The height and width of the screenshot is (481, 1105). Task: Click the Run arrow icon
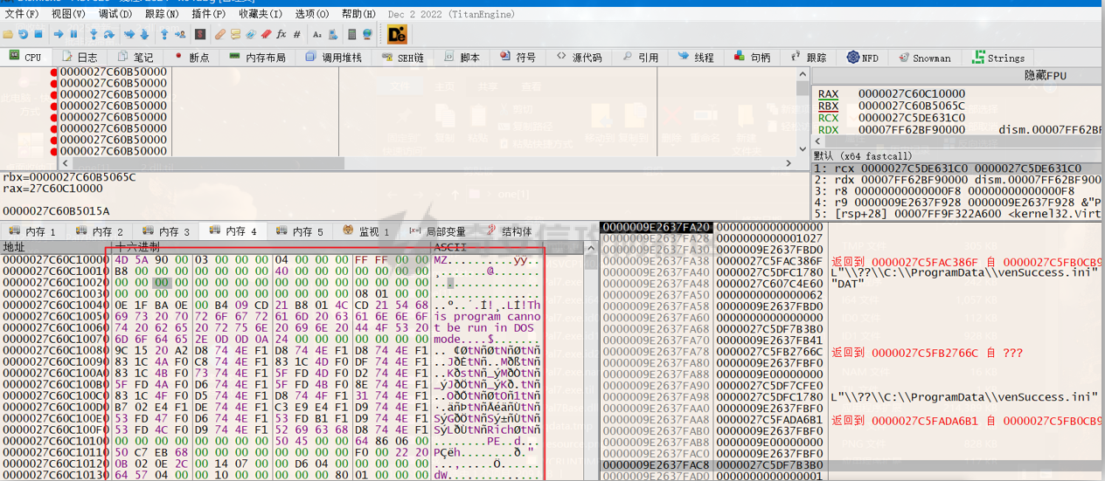pyautogui.click(x=59, y=34)
